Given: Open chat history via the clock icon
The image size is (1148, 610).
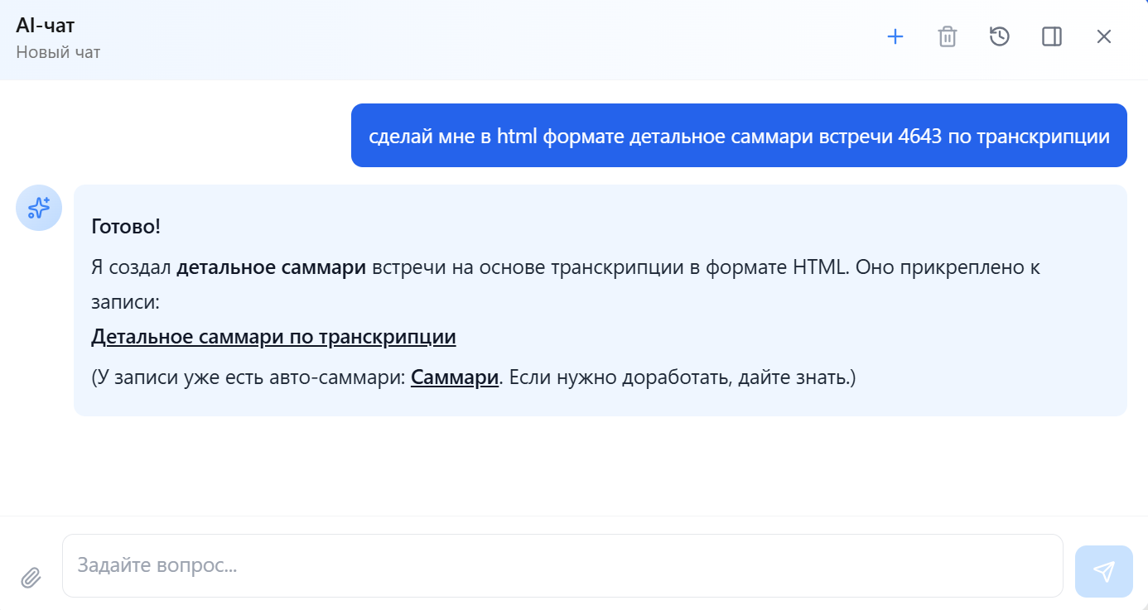Looking at the screenshot, I should [x=999, y=36].
